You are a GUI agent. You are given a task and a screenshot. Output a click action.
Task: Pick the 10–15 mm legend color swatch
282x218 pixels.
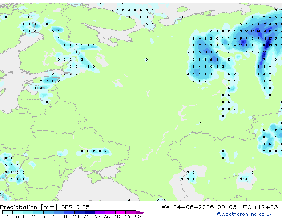[x=59, y=212]
